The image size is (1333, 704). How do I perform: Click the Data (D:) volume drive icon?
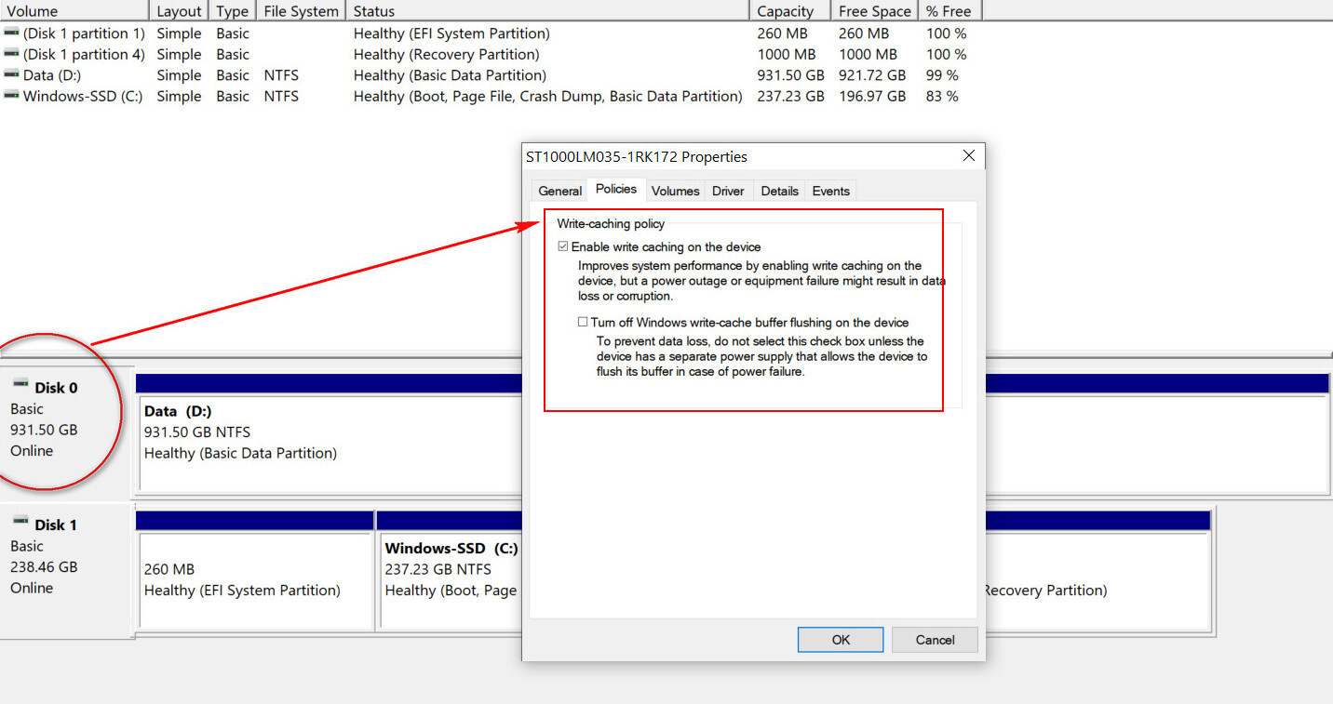coord(11,75)
